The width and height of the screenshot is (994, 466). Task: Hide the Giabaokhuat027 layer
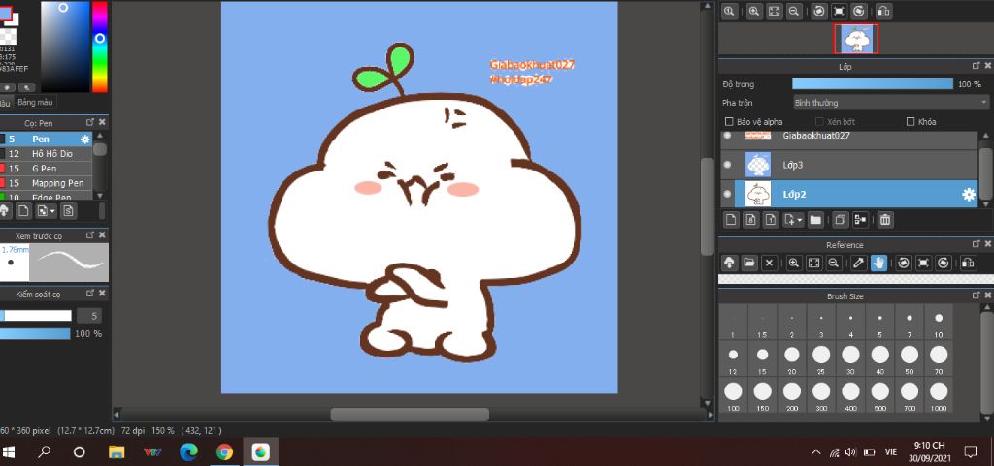(x=727, y=136)
